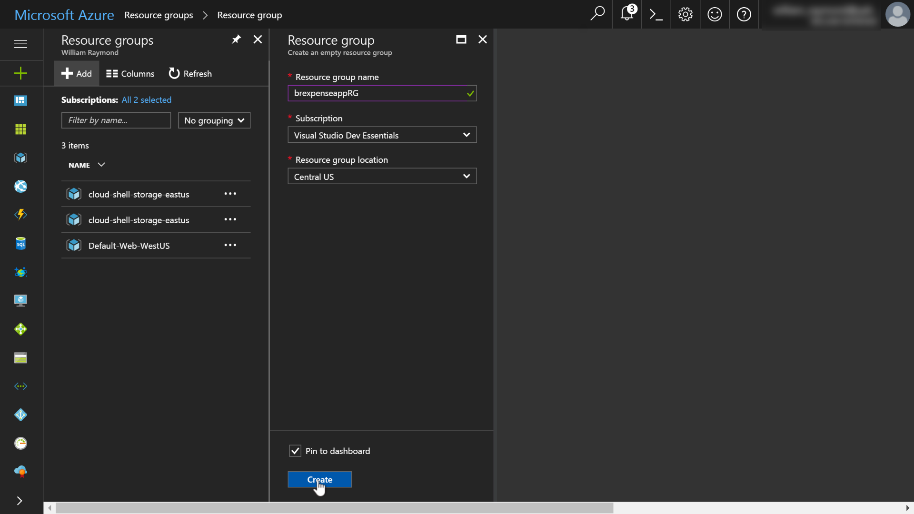This screenshot has height=514, width=914.
Task: Click the search magnifier icon
Action: pyautogui.click(x=597, y=14)
